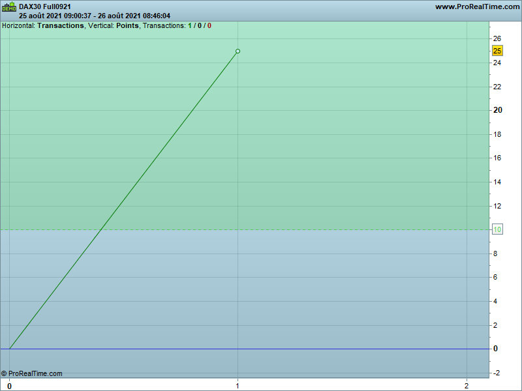Click the 'Points' vertical axis setting
522x391 pixels.
point(127,25)
